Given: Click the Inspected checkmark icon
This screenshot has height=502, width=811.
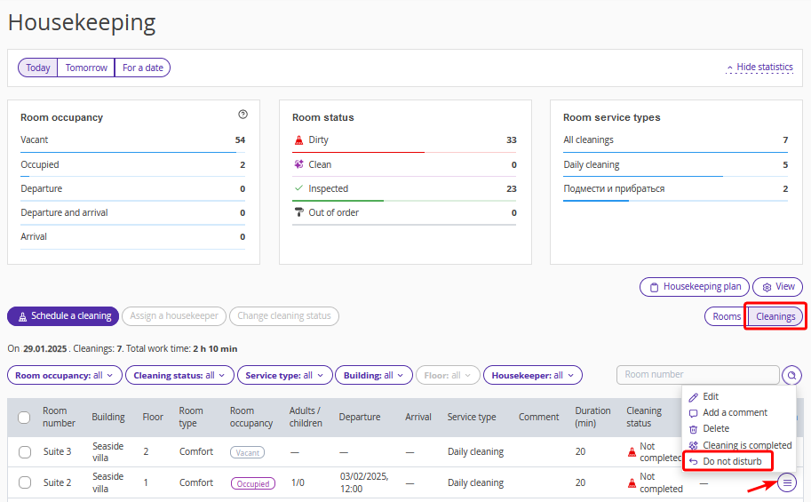Looking at the screenshot, I should [x=298, y=188].
